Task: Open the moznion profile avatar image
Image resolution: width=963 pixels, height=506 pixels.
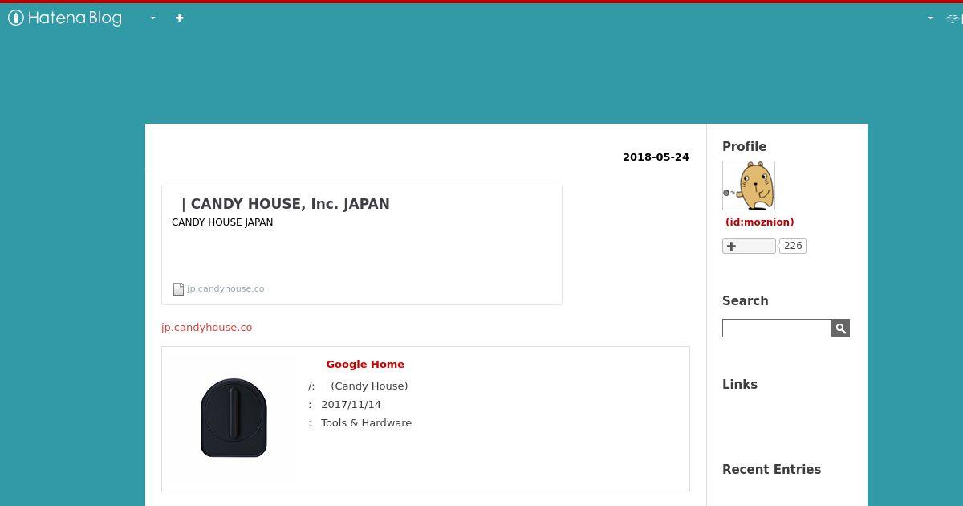Action: (749, 186)
